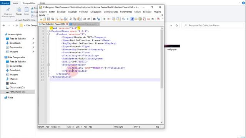Click the Paste clipboard icon in Notepad++

(79, 19)
